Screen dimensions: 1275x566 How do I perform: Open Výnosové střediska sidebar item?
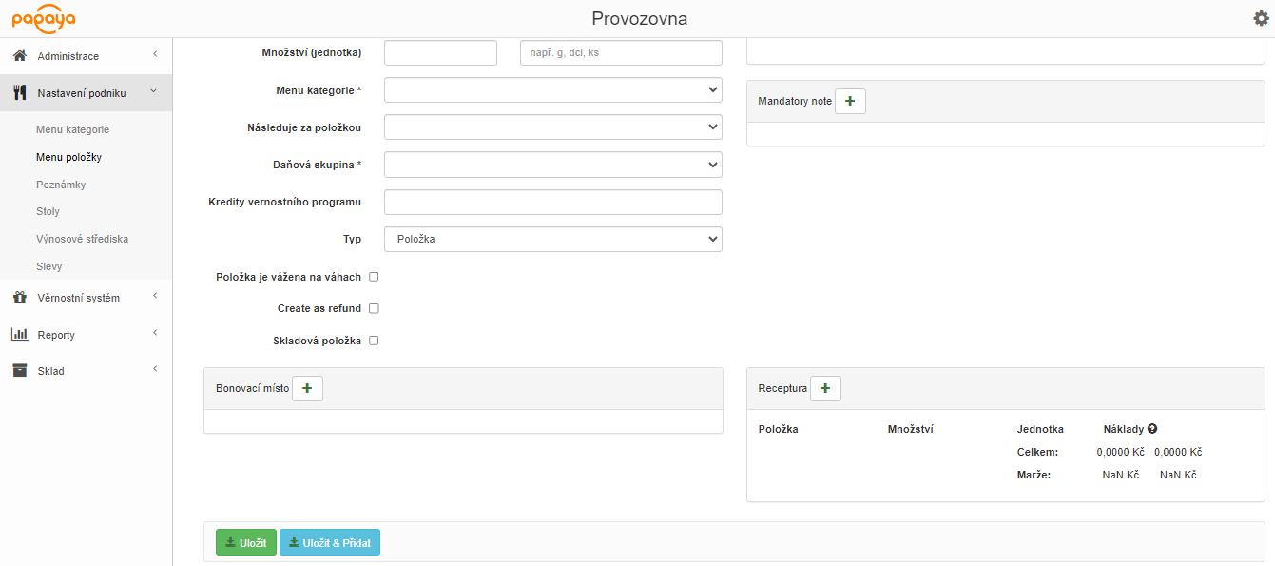tap(82, 239)
